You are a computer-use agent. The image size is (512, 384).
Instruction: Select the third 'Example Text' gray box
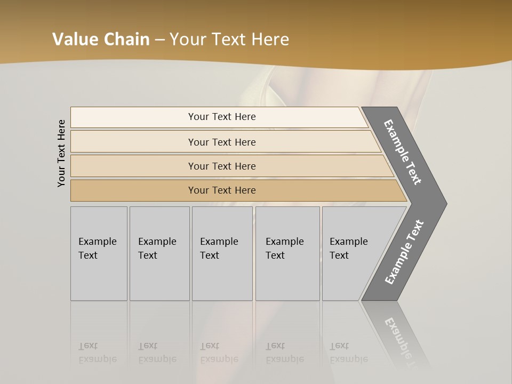click(x=222, y=253)
